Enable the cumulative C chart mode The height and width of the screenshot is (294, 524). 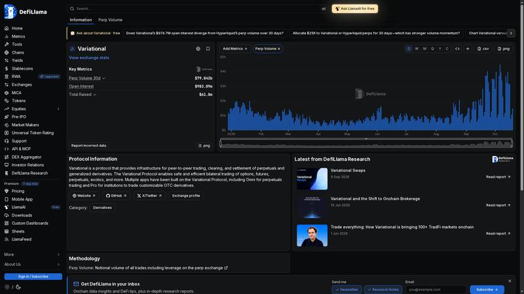pyautogui.click(x=447, y=48)
